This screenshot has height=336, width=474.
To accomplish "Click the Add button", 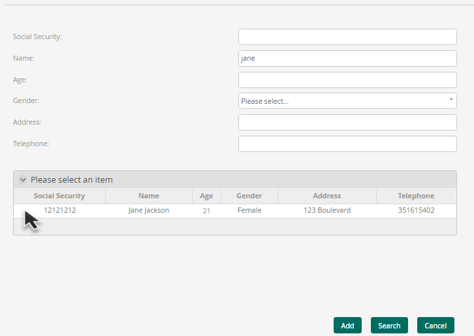I will pyautogui.click(x=347, y=326).
